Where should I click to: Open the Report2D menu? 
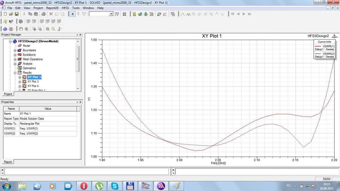coord(52,8)
